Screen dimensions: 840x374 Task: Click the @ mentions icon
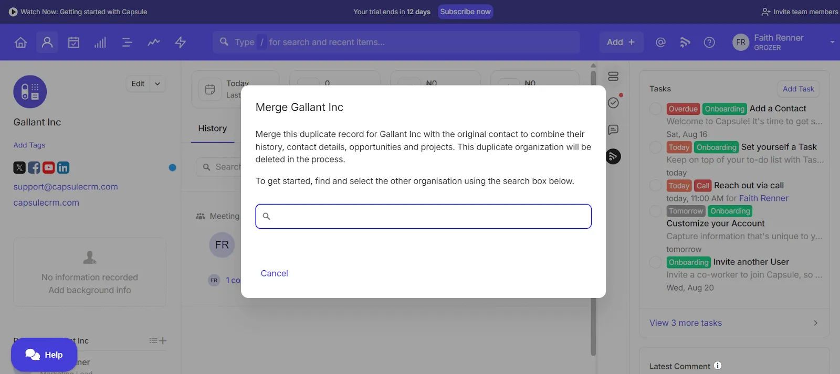tap(660, 42)
